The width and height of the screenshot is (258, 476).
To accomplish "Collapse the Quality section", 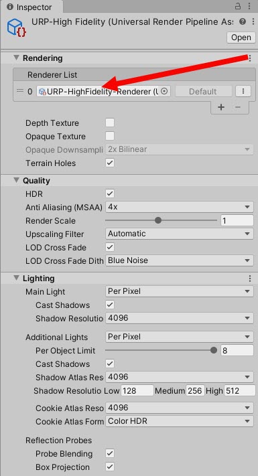I will point(16,180).
